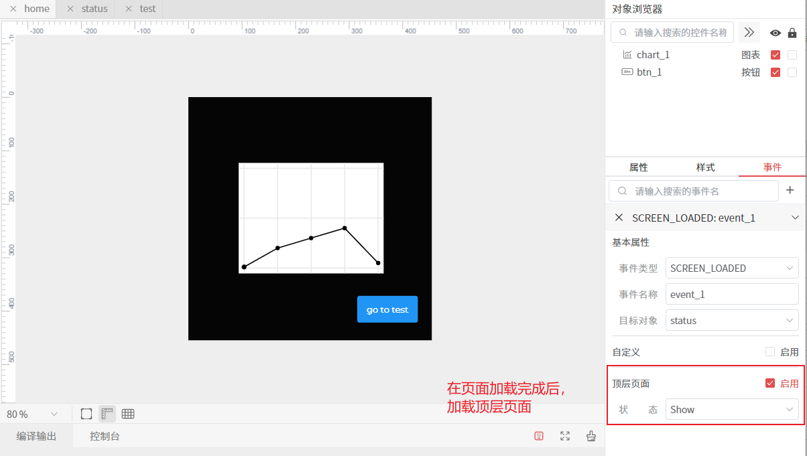Click the event name search field
The image size is (807, 456).
click(x=694, y=191)
